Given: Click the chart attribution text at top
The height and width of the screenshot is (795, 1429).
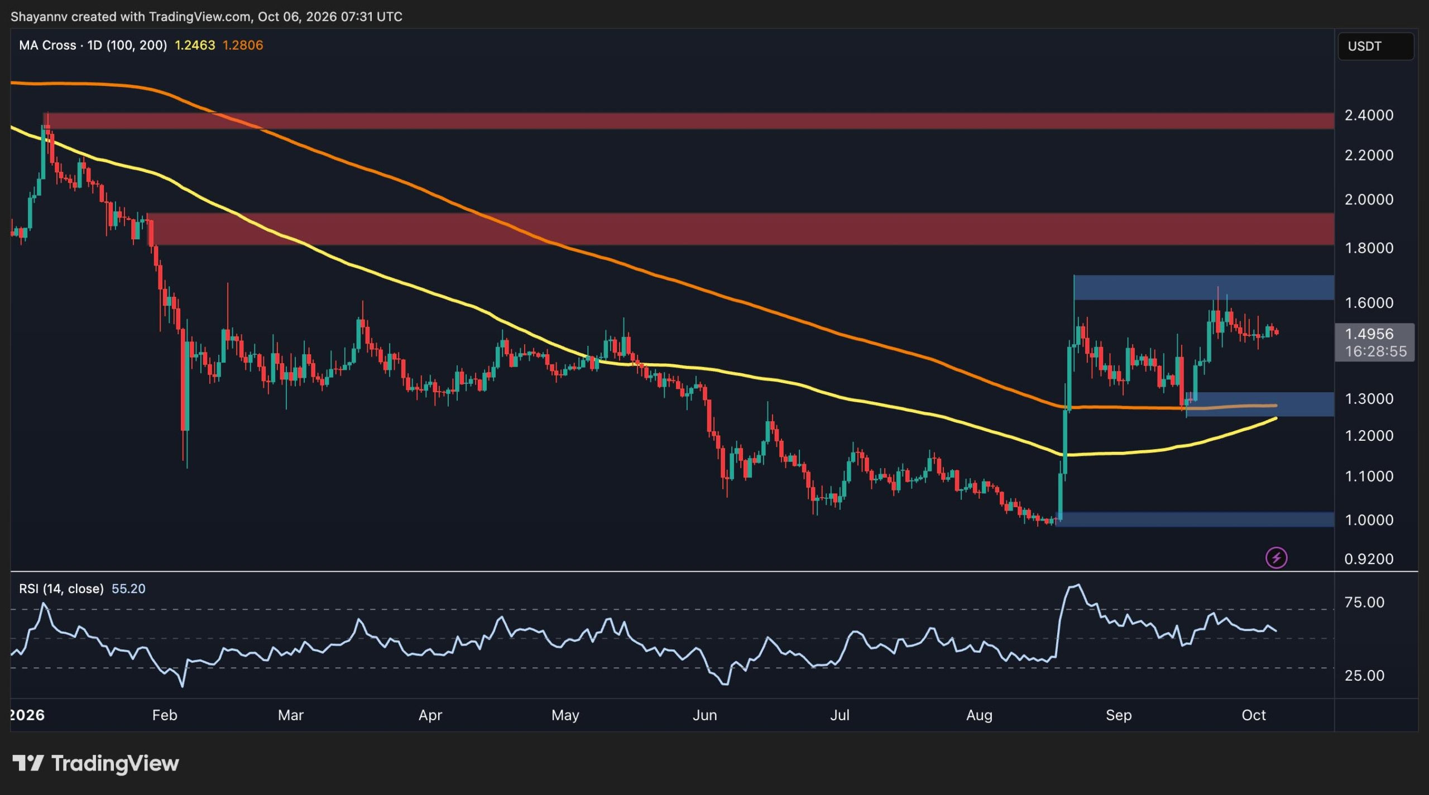Looking at the screenshot, I should point(207,17).
